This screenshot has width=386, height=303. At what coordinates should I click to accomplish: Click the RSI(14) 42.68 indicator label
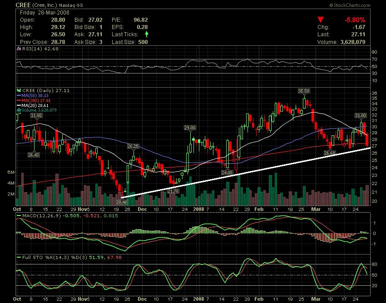click(x=40, y=49)
